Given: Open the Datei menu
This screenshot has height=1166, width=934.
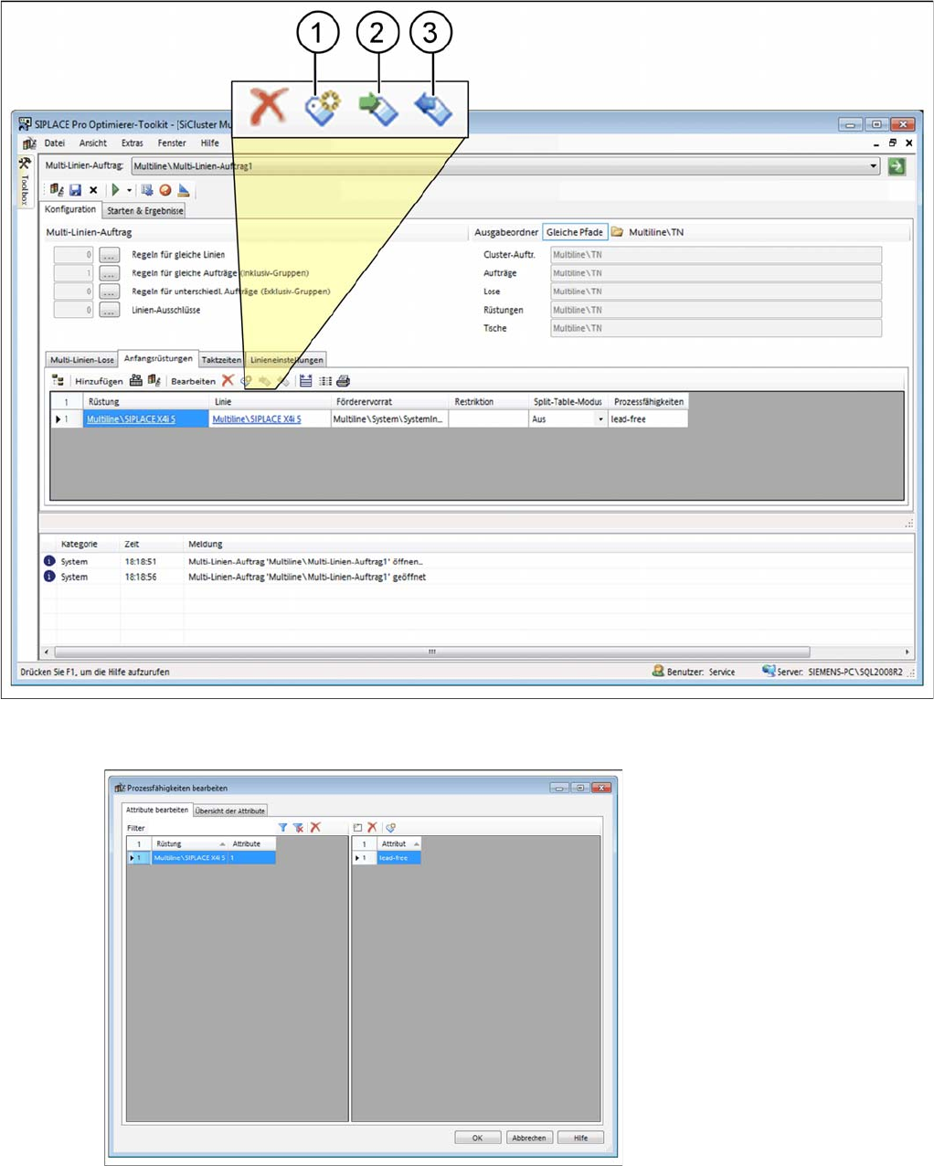Looking at the screenshot, I should point(55,143).
